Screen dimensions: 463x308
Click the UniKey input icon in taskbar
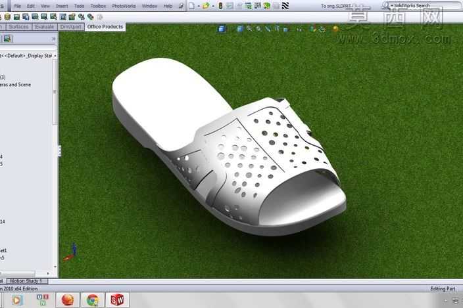[x=43, y=299]
